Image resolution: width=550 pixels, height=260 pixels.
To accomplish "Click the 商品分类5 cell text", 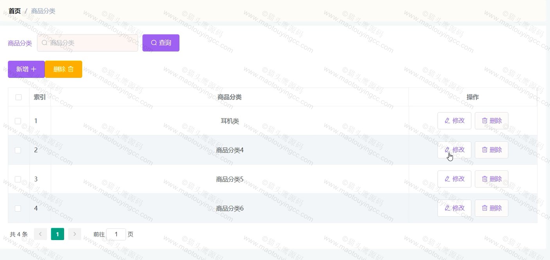I will click(x=230, y=179).
